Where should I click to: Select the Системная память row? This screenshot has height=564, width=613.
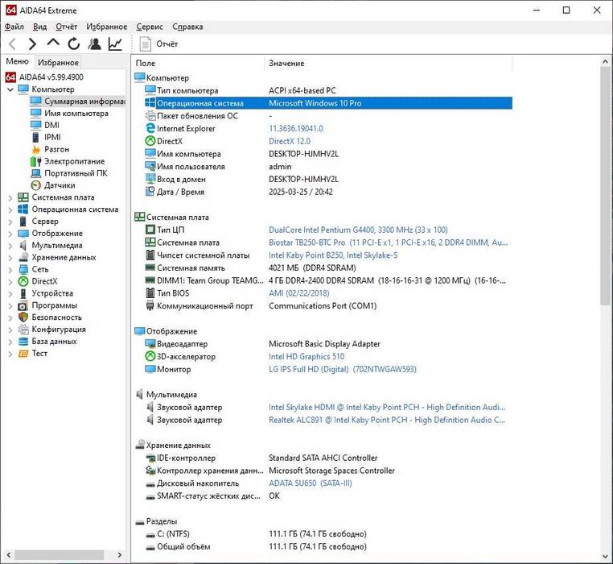coord(328,267)
